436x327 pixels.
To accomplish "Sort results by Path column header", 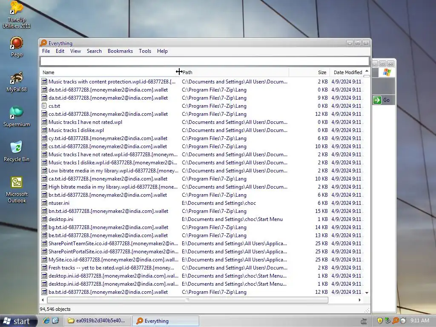I will [x=234, y=72].
